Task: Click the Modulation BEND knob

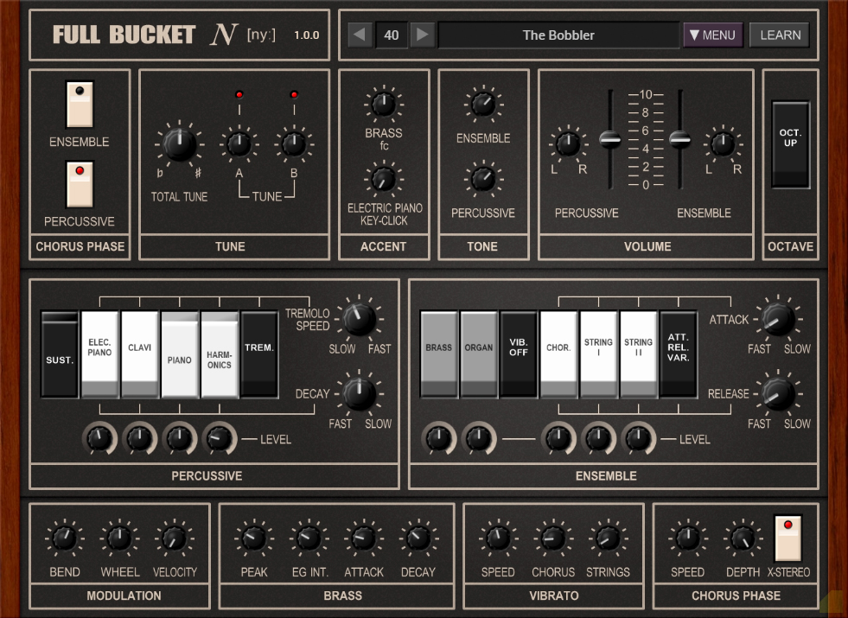Action: click(x=64, y=538)
